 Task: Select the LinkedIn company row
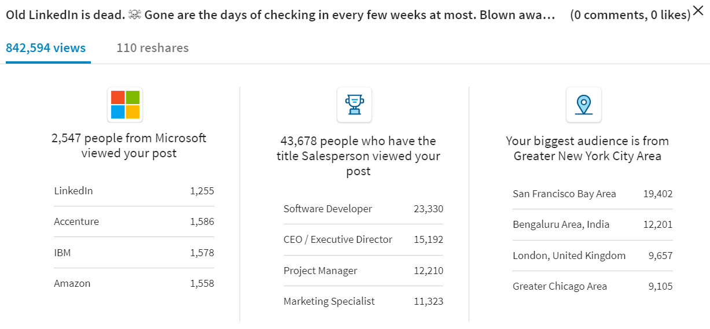134,191
